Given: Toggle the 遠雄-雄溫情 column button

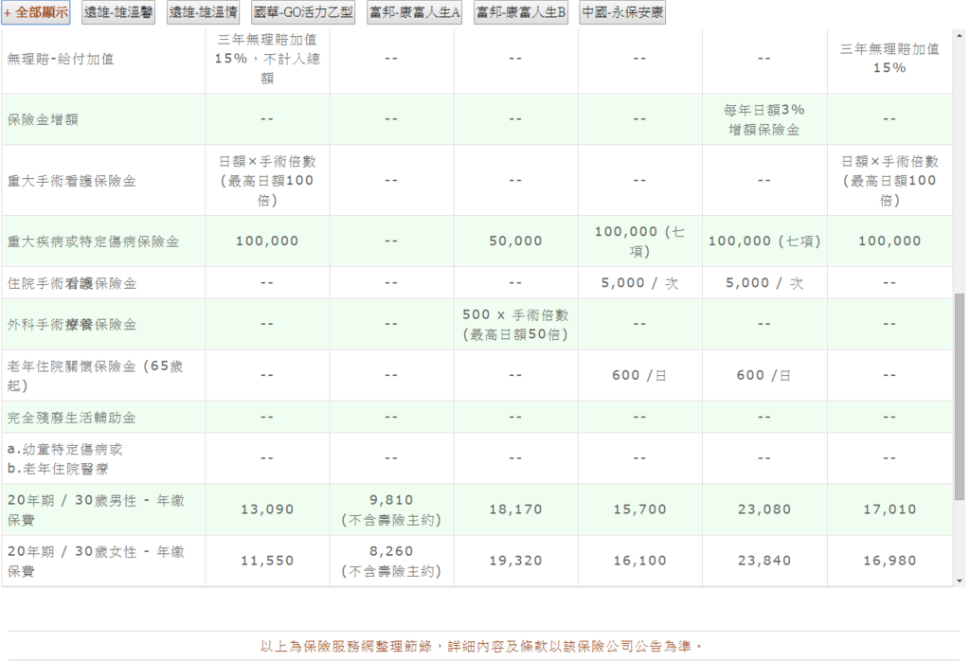Looking at the screenshot, I should pyautogui.click(x=203, y=12).
